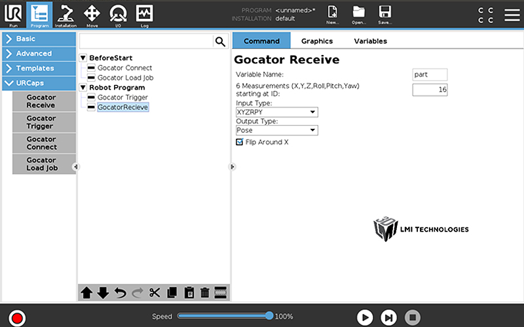Screen dimensions: 524x327
Task: Insert a Gocator Connect node
Action: 44,143
